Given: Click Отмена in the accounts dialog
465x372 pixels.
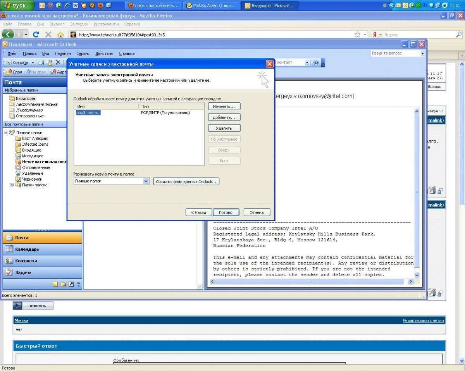Looking at the screenshot, I should pos(257,212).
